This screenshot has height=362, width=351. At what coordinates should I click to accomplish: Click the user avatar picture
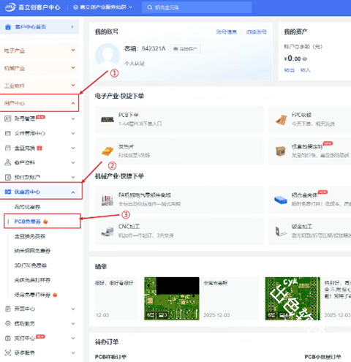click(x=107, y=56)
